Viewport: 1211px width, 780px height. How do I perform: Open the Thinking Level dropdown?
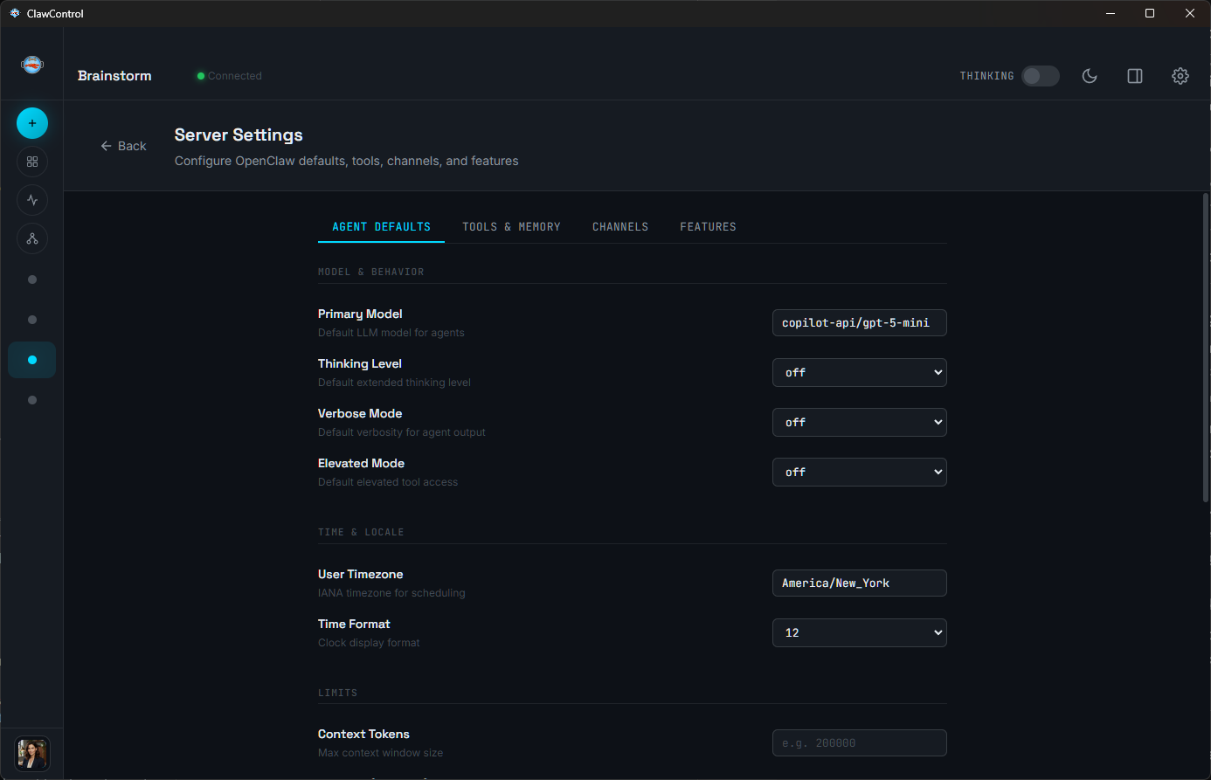[859, 372]
